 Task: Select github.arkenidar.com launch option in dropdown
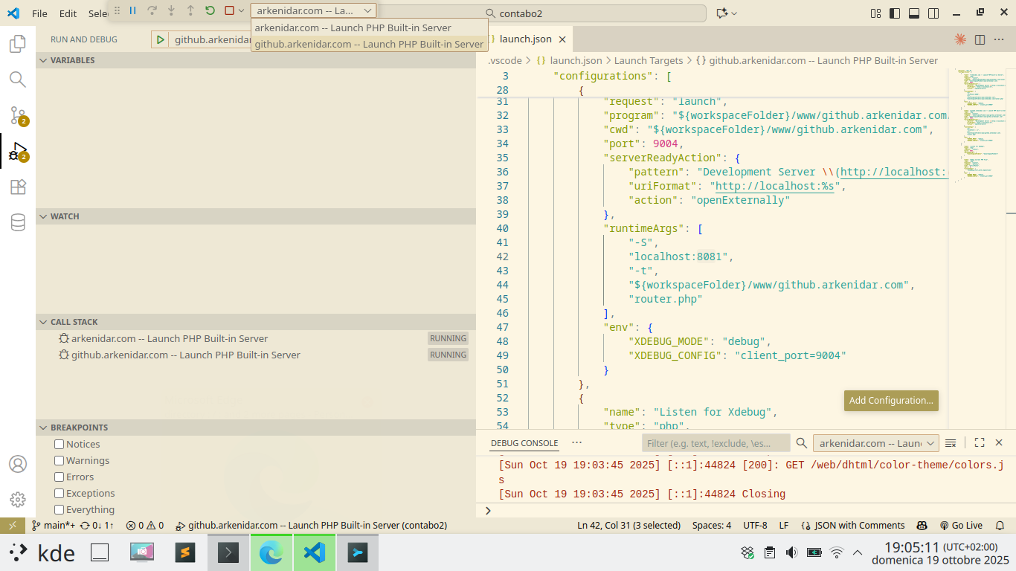369,44
